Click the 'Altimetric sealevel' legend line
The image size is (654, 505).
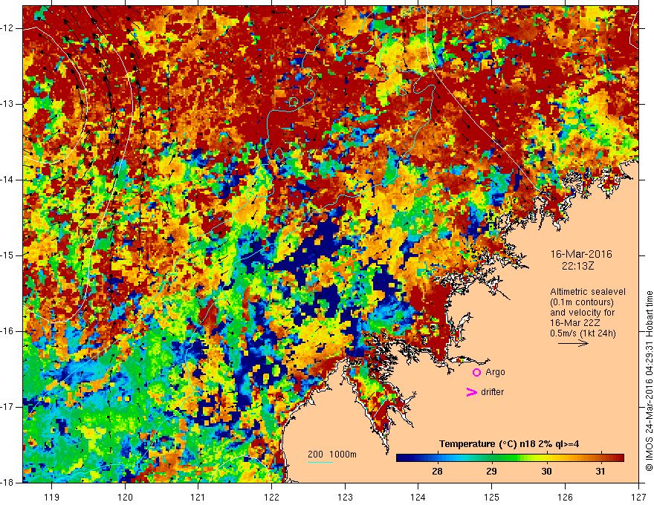588,292
